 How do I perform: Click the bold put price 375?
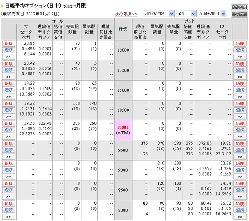[144, 143]
